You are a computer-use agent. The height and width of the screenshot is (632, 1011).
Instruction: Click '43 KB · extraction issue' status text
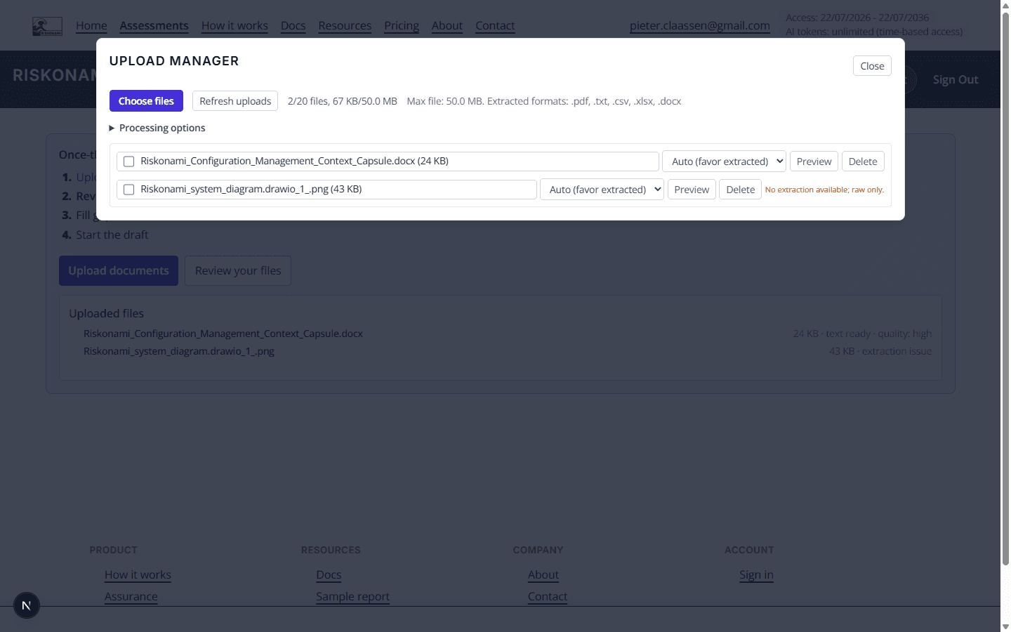coord(880,351)
